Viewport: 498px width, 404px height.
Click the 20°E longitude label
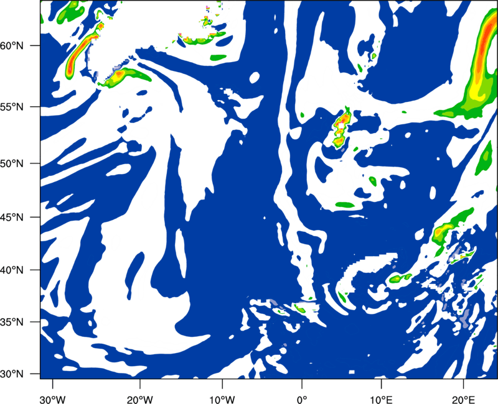click(x=463, y=400)
